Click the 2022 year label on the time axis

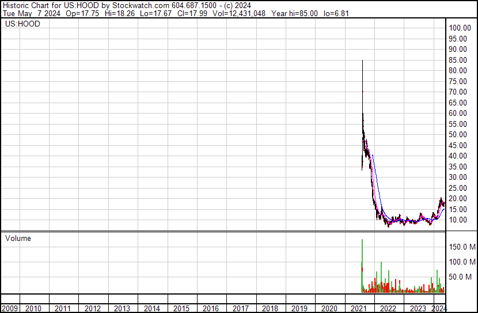point(388,308)
